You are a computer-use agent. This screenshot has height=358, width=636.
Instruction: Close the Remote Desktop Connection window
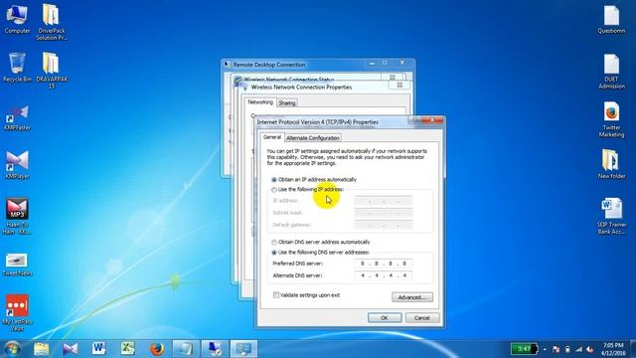[401, 63]
